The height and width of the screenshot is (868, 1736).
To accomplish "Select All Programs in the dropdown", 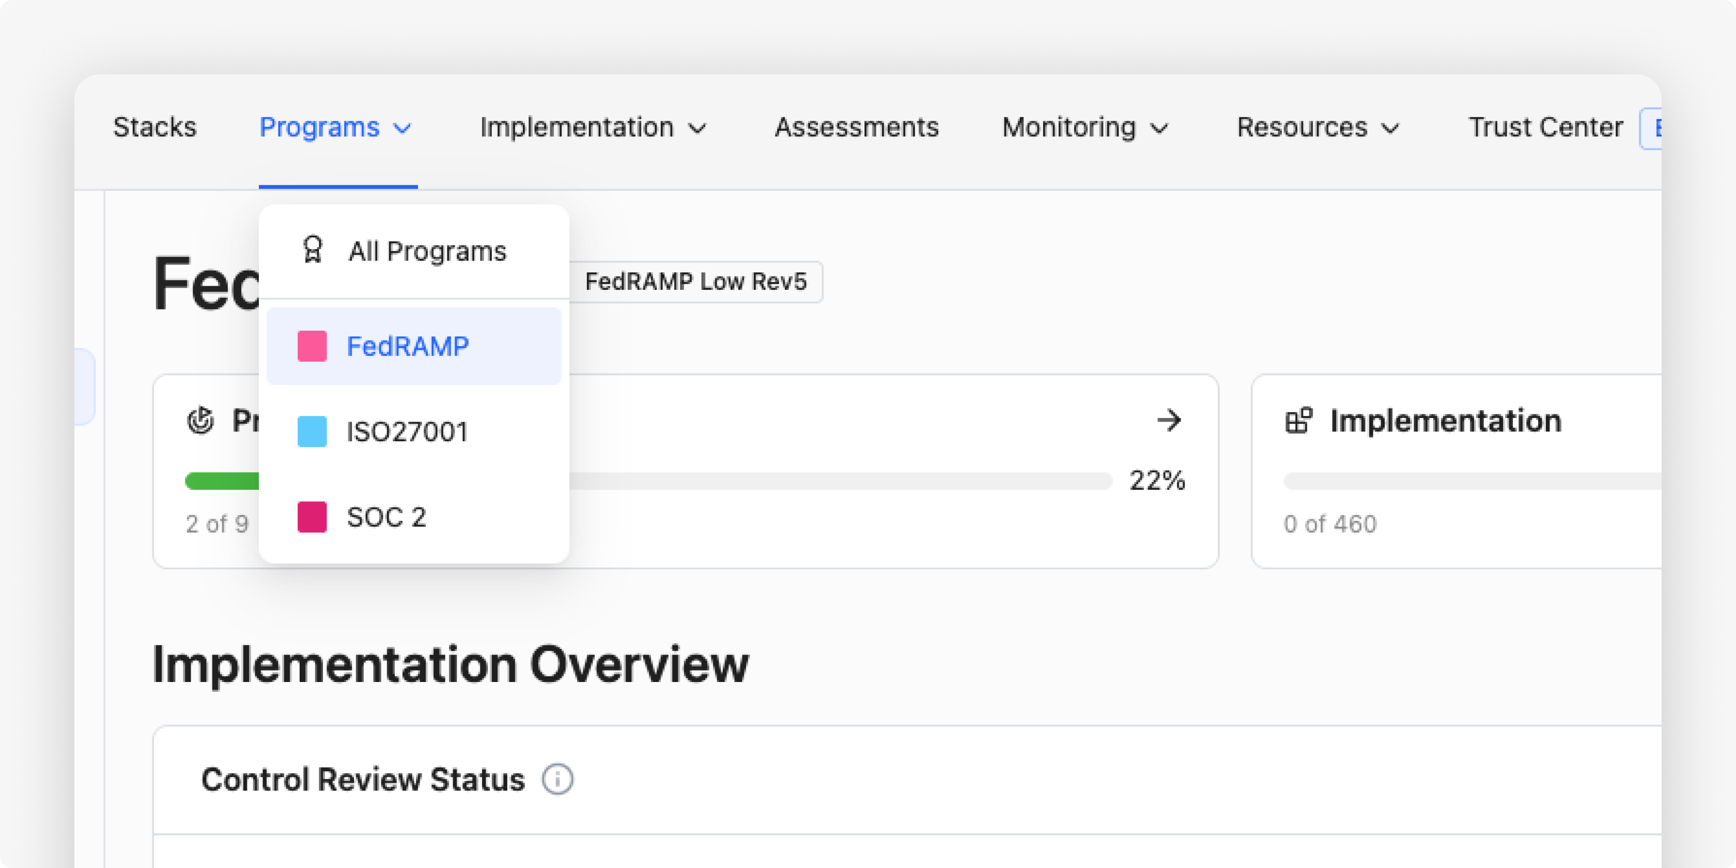I will [414, 252].
